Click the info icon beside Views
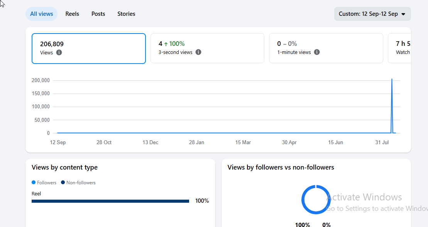The height and width of the screenshot is (227, 428). tap(59, 52)
